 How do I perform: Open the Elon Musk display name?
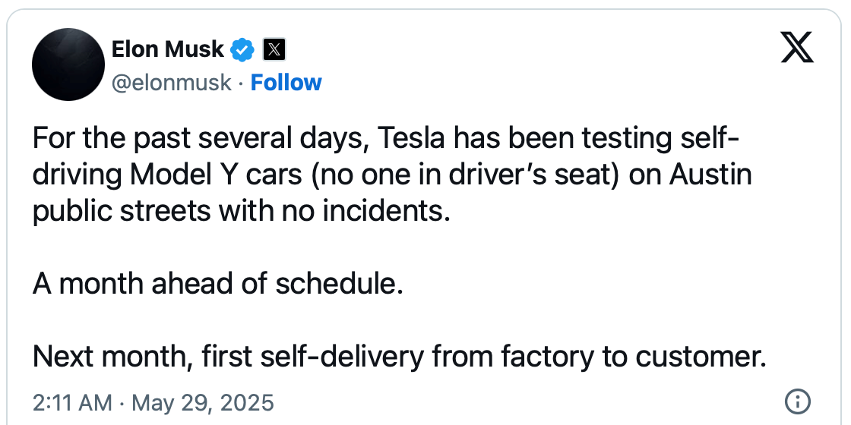(168, 50)
